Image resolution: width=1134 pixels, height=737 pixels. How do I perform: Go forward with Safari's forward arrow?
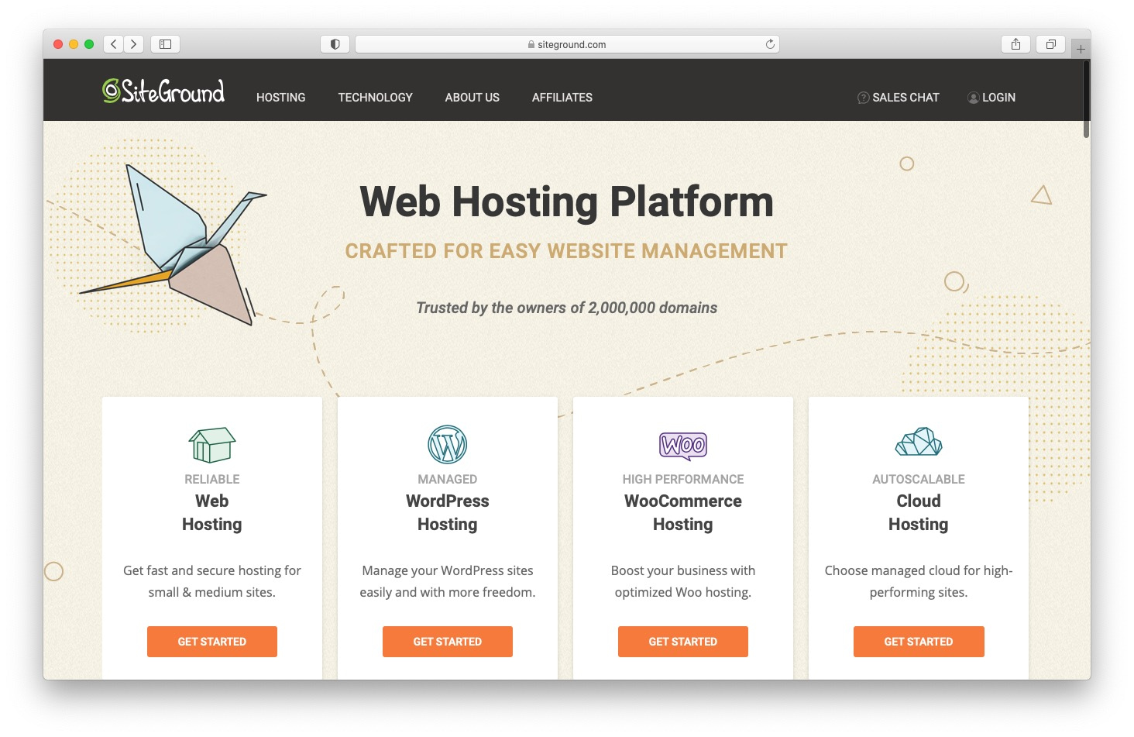click(134, 44)
